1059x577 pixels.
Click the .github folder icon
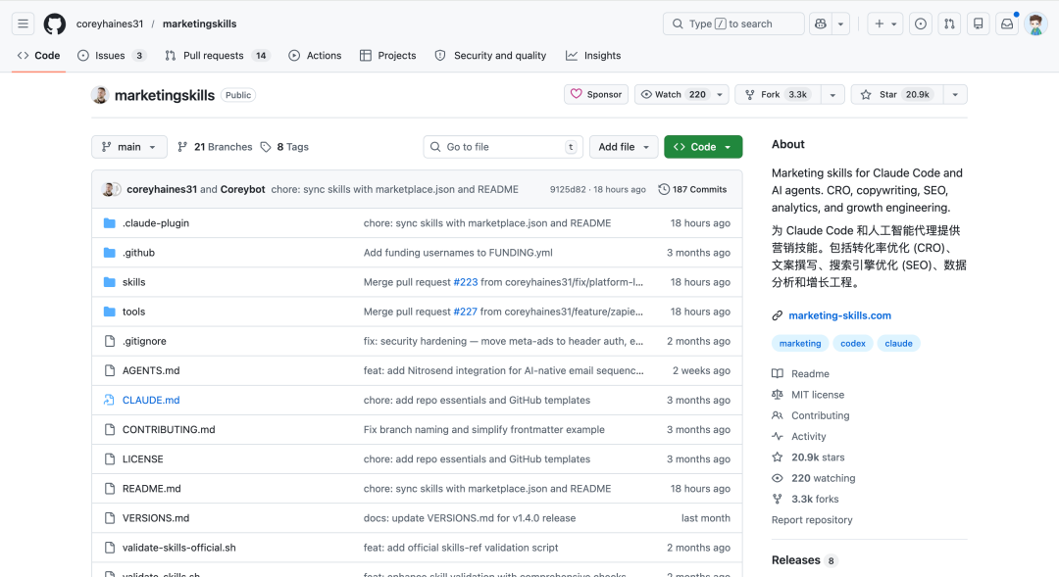[110, 253]
